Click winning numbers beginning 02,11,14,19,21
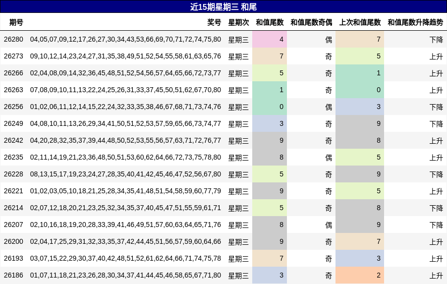This screenshot has height=284, width=447. point(125,157)
